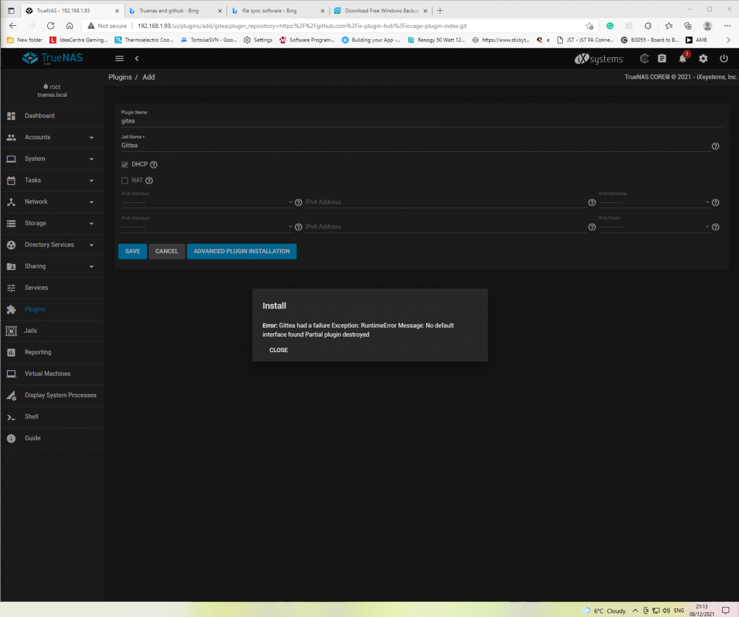Viewport: 739px width, 617px height.
Task: Click Advanced Plugin Installation button
Action: (x=242, y=251)
